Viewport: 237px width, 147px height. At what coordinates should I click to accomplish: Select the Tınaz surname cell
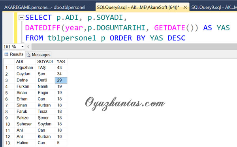coord(45,112)
